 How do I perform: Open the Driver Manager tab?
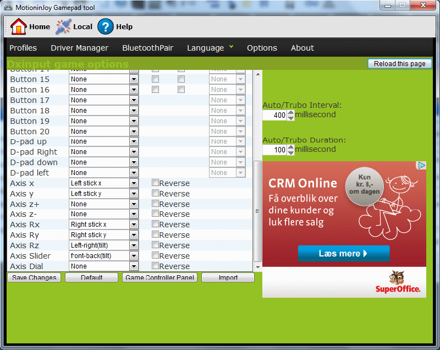point(79,48)
